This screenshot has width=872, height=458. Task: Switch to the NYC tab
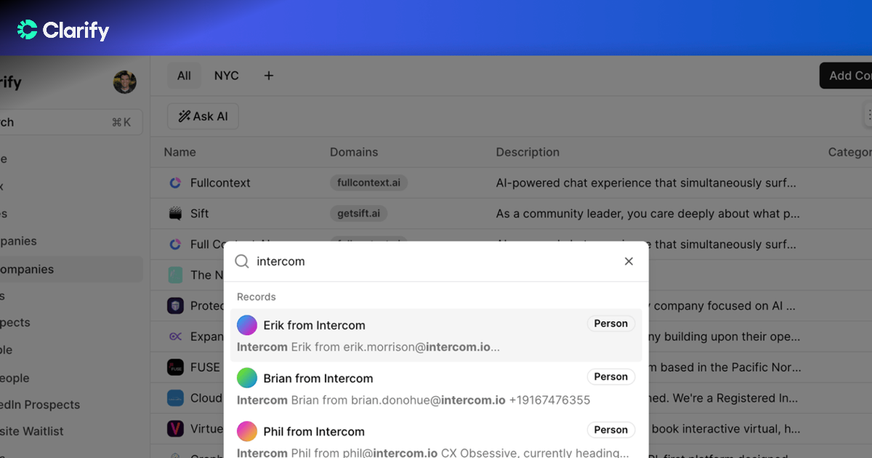coord(226,75)
